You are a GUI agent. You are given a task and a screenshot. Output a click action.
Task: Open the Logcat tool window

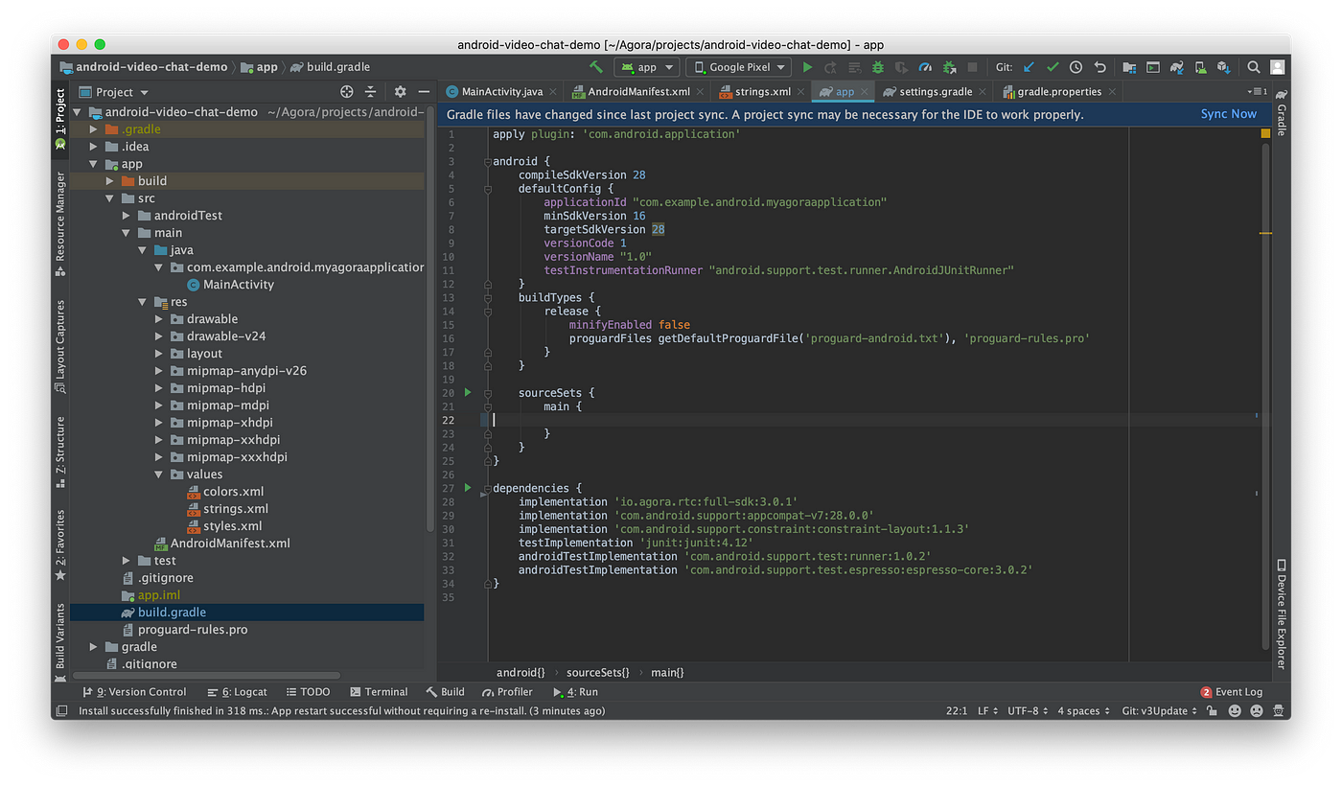238,692
